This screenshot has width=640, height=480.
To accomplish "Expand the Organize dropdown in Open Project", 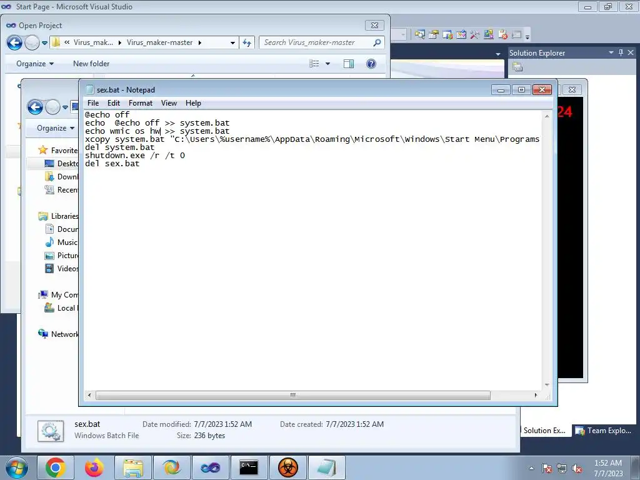I will (35, 64).
